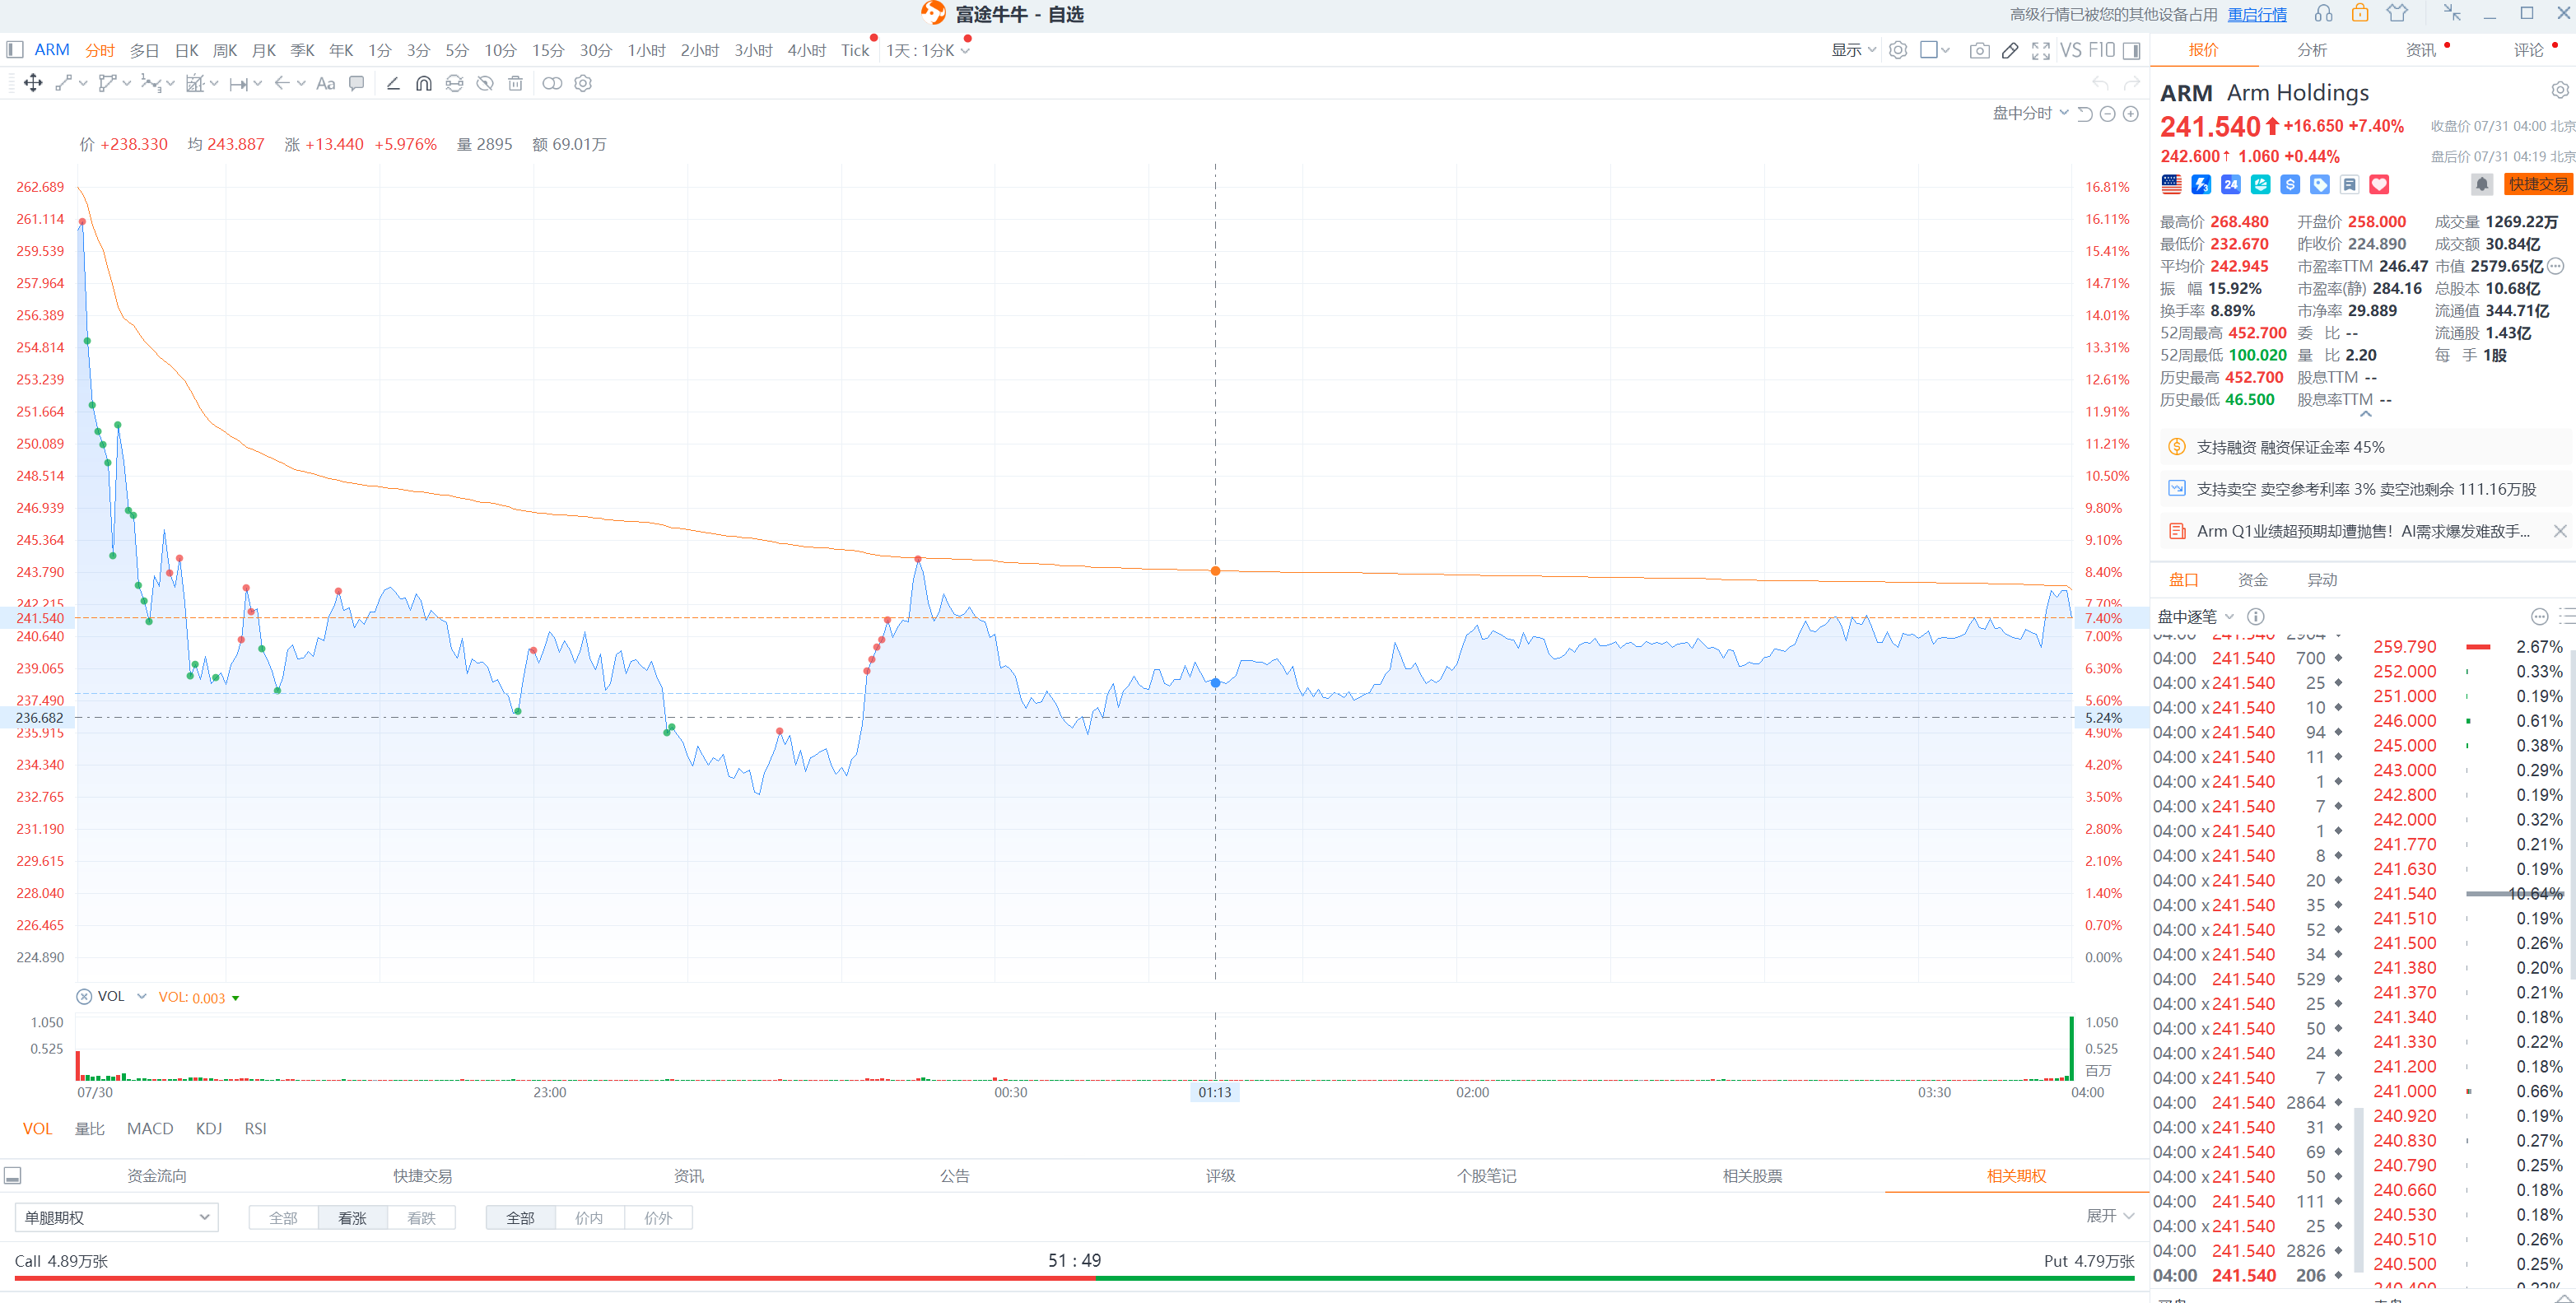
Task: Hide all drawings with the eye-slash icon
Action: click(485, 83)
